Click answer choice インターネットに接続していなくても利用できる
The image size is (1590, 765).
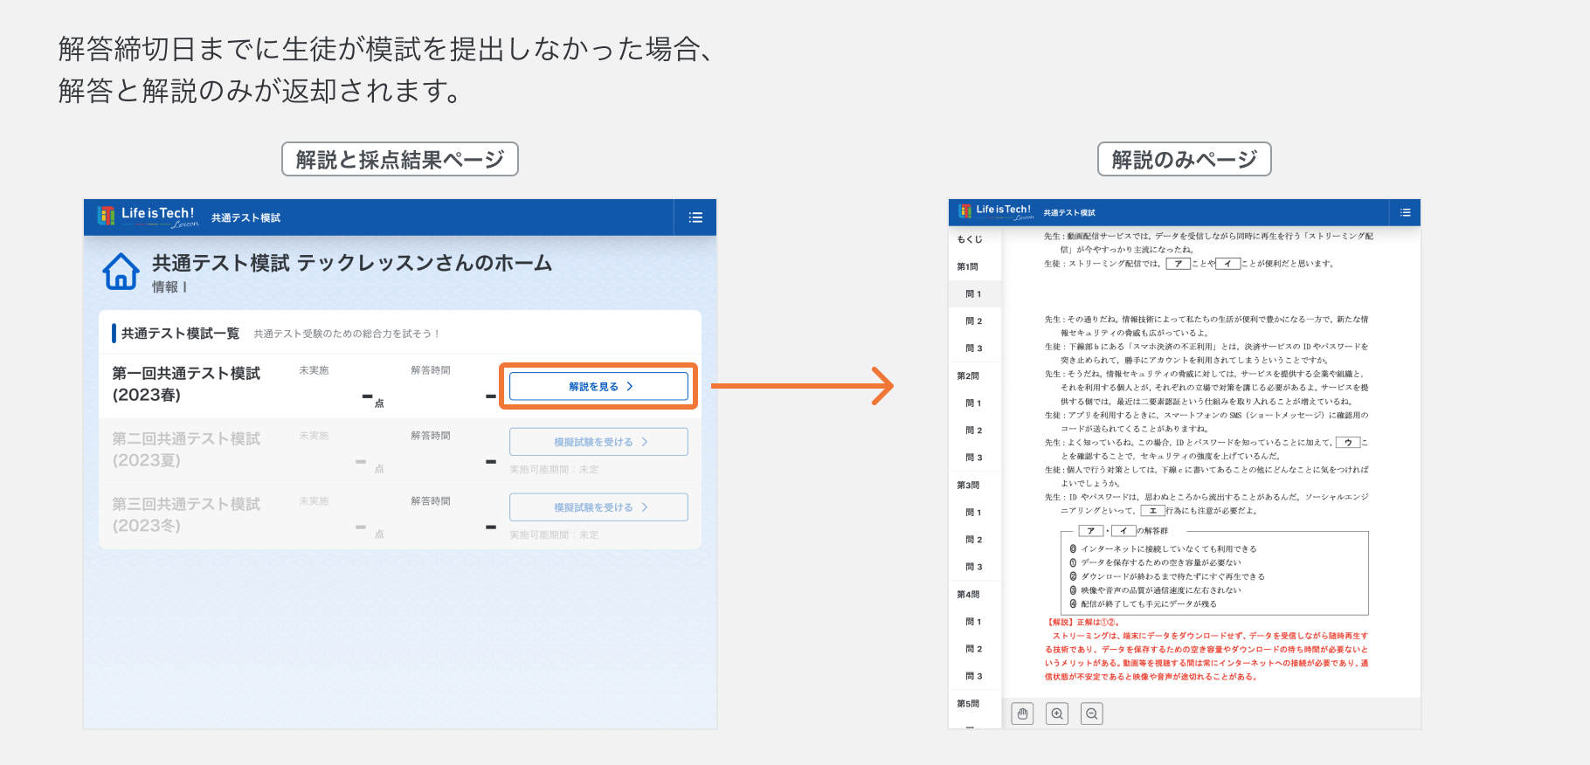(1163, 549)
